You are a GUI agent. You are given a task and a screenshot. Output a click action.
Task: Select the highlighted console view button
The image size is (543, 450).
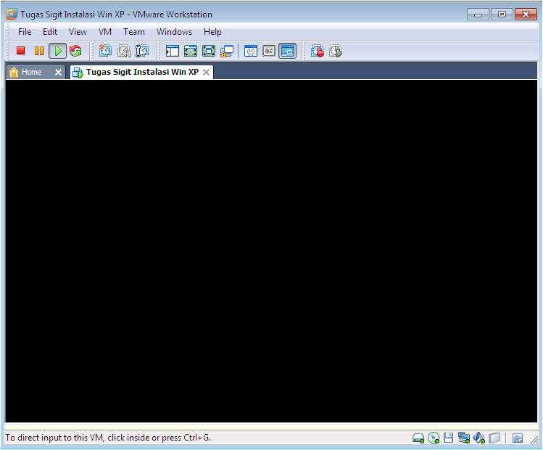(x=287, y=51)
